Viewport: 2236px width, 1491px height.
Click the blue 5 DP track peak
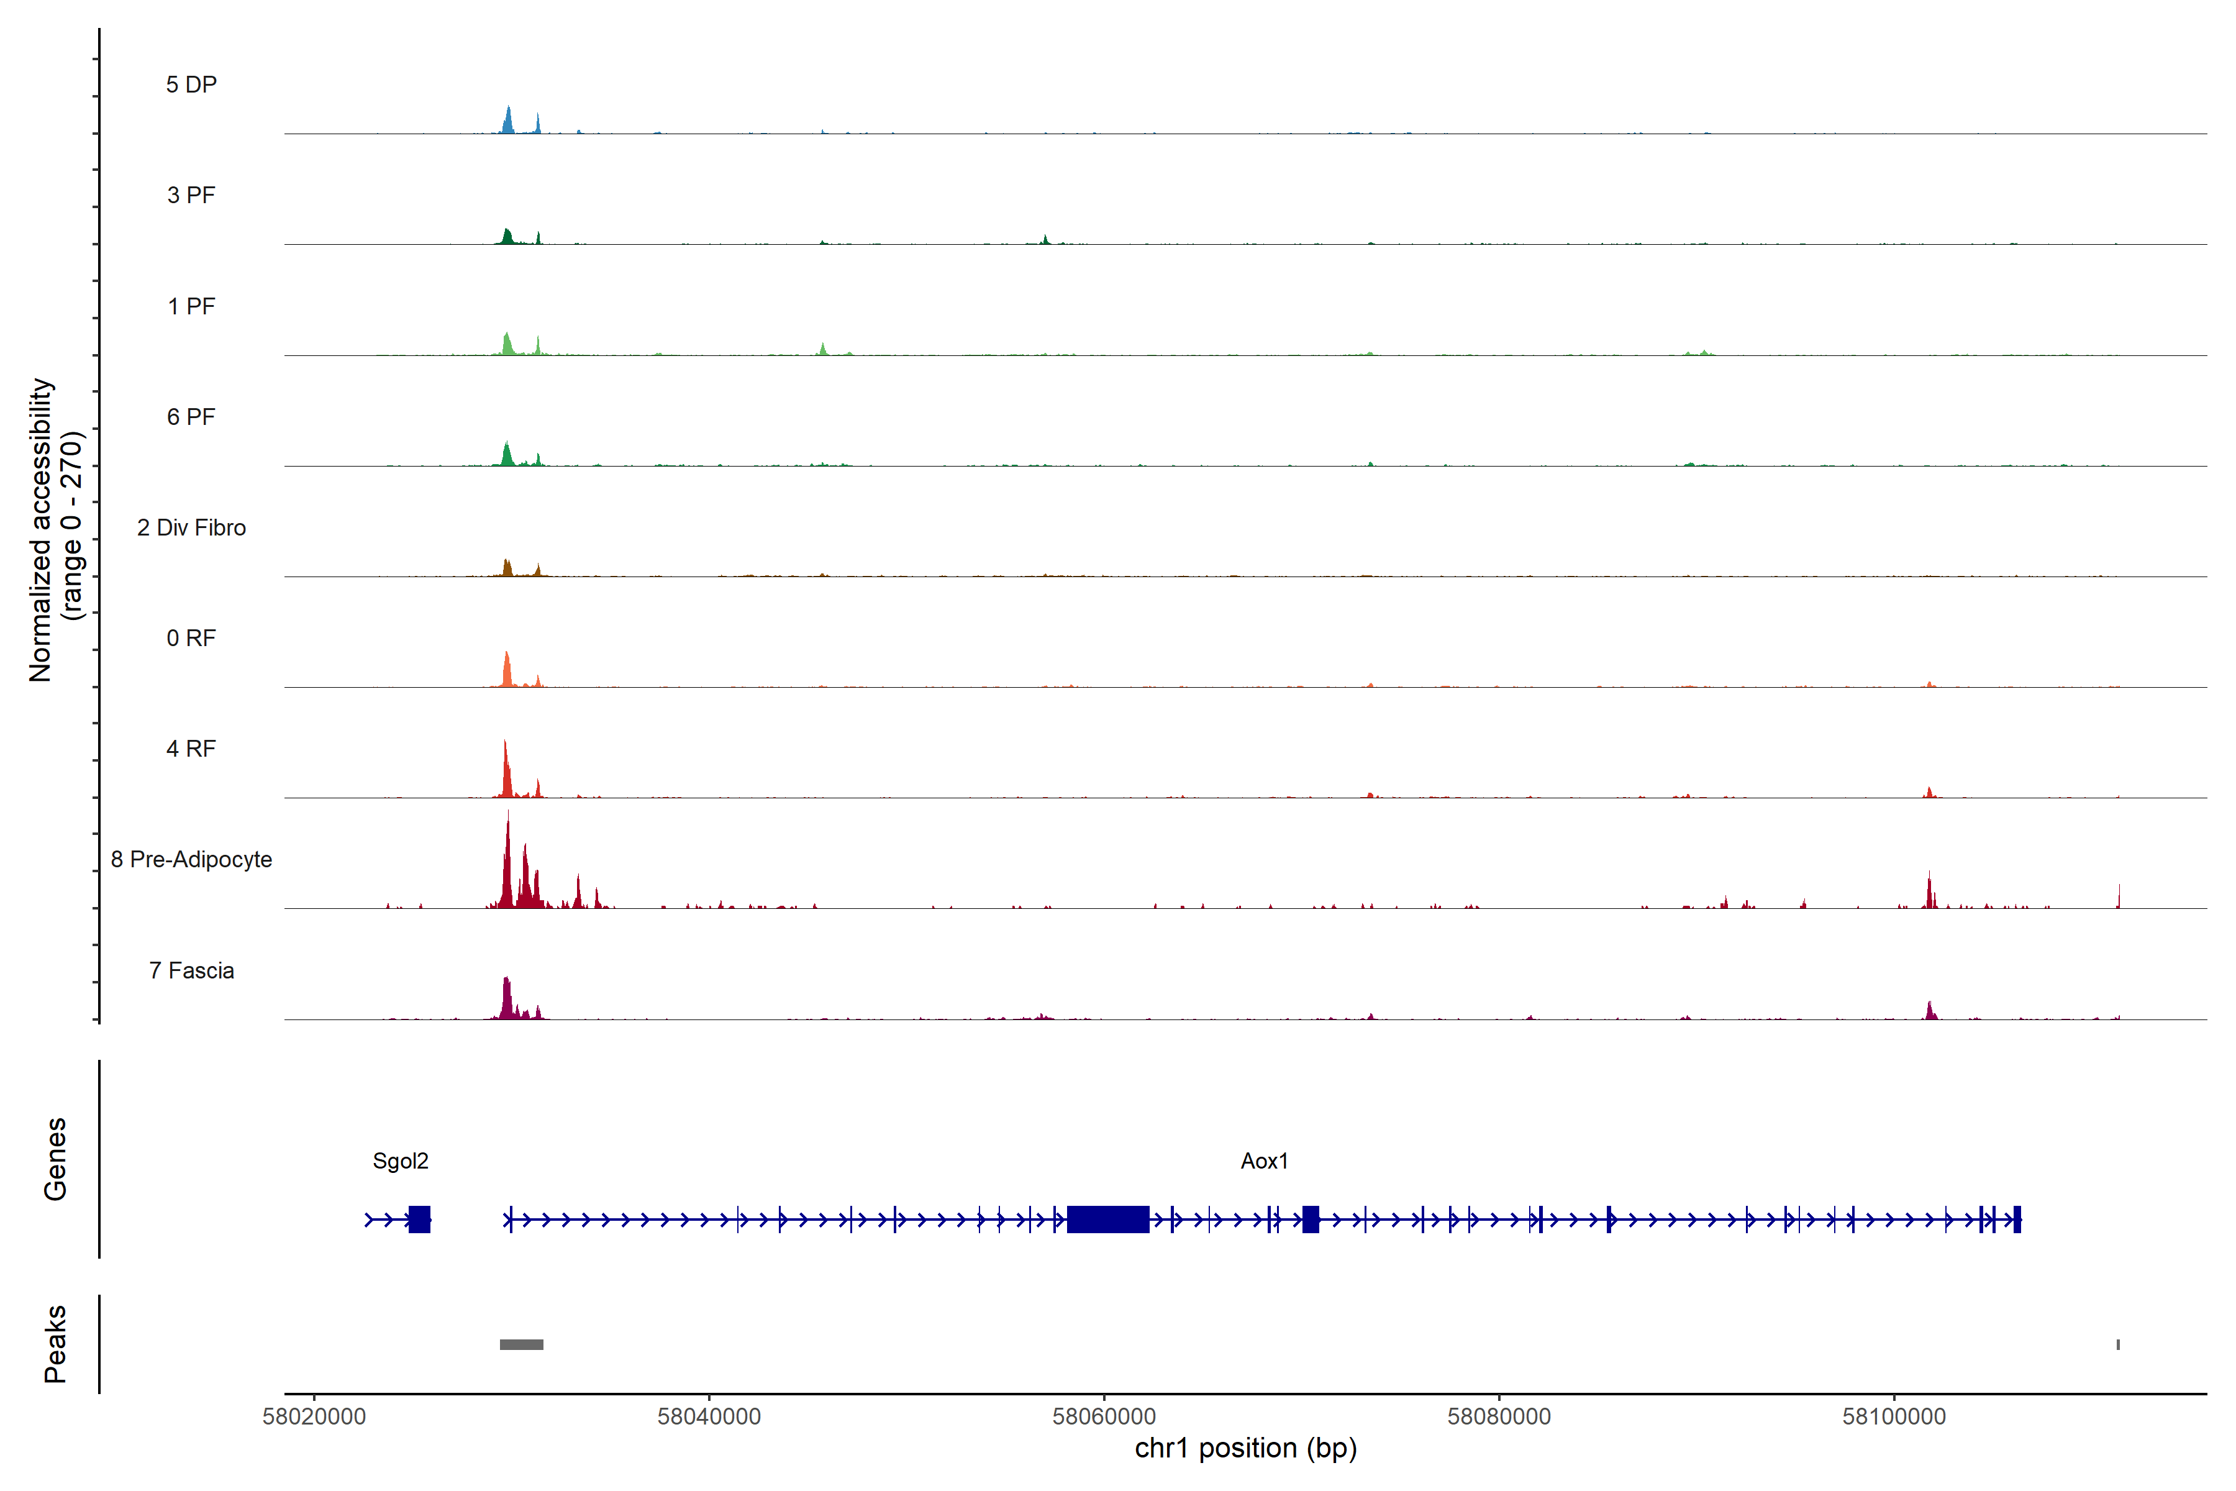509,122
